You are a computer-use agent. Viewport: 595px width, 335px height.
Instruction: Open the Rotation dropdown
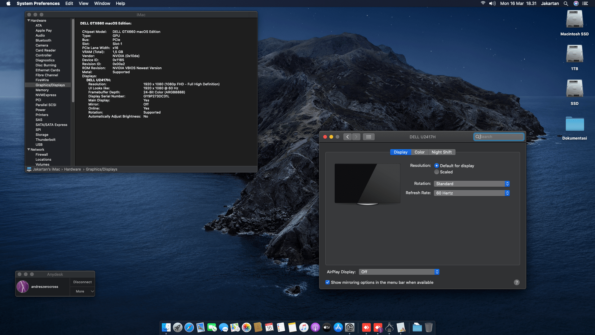tap(472, 184)
